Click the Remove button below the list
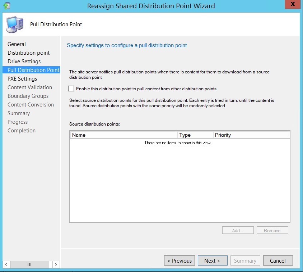This screenshot has width=303, height=272. pos(272,230)
